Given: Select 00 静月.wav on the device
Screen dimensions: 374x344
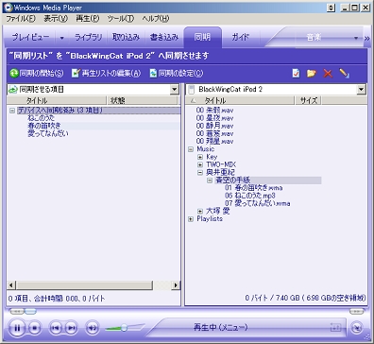Looking at the screenshot, I should pos(214,126).
